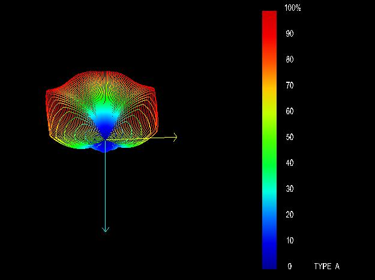This screenshot has height=280, width=375.
Task: Click the "50" scale label
Action: tap(290, 137)
